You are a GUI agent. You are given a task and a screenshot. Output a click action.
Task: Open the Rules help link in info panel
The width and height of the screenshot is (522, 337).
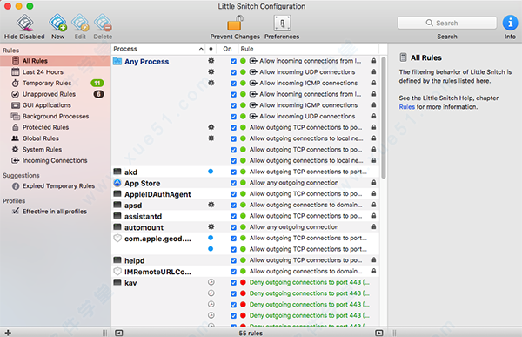pyautogui.click(x=407, y=107)
